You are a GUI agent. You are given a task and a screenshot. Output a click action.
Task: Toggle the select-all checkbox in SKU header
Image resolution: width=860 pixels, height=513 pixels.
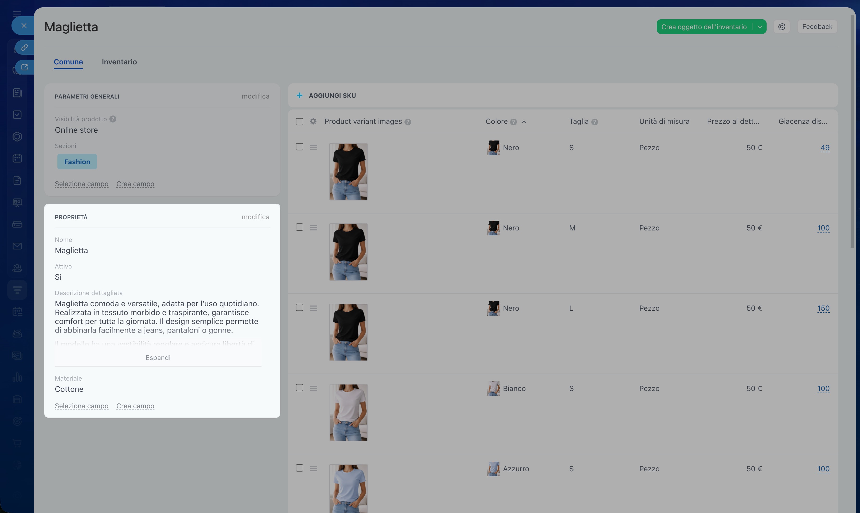[300, 122]
